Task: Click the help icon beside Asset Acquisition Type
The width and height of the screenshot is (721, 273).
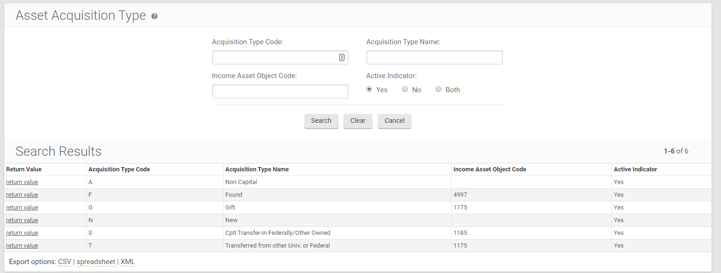Action: 154,16
